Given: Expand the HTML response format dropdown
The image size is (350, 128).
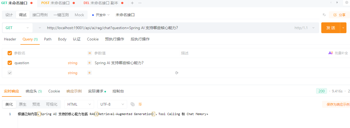Looking at the screenshot, I should click(79, 104).
